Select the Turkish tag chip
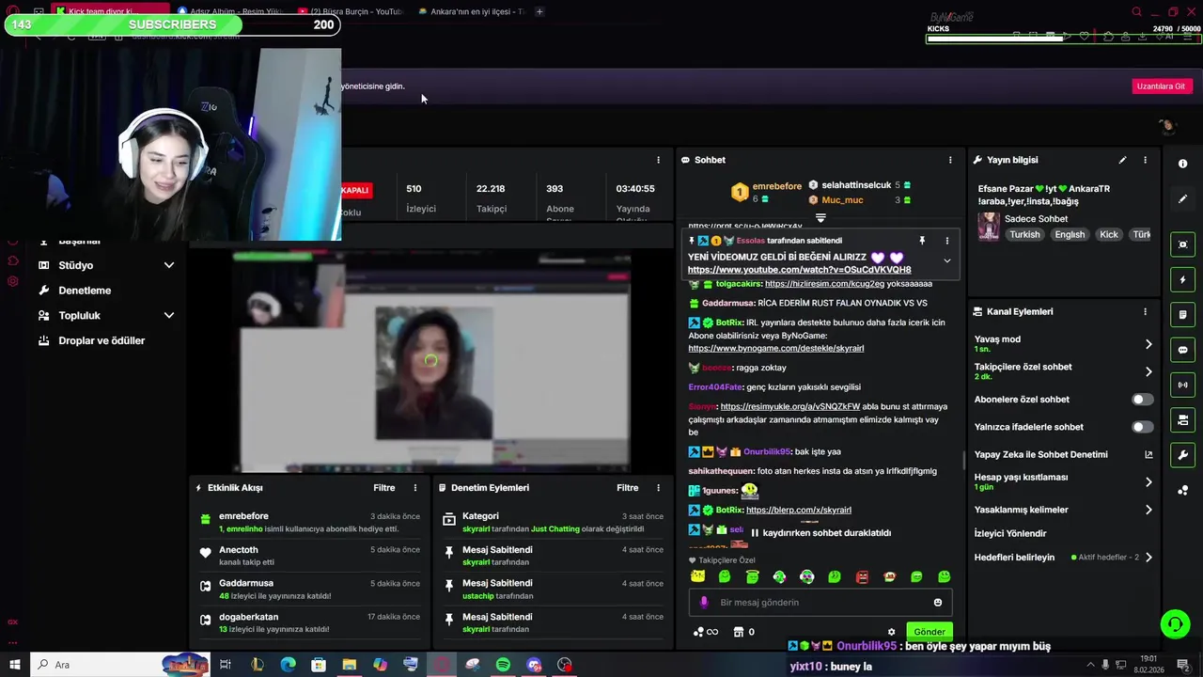Screen dimensions: 1203x677 [x=1024, y=234]
